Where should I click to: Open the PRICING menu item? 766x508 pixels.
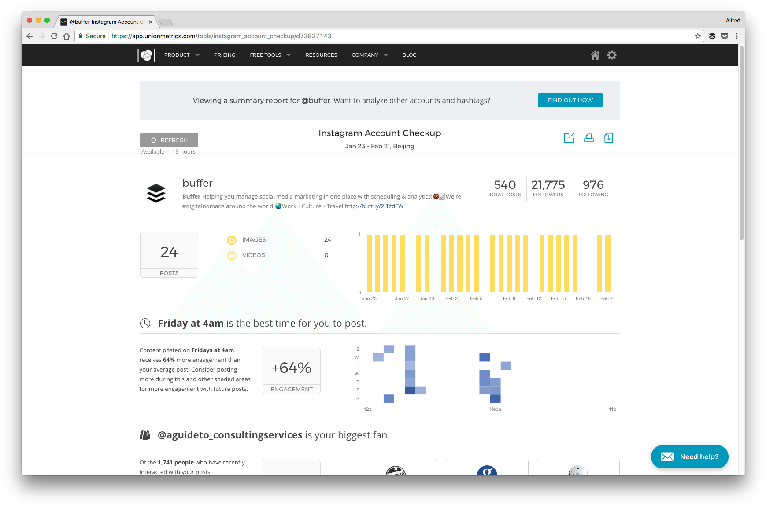pyautogui.click(x=225, y=55)
